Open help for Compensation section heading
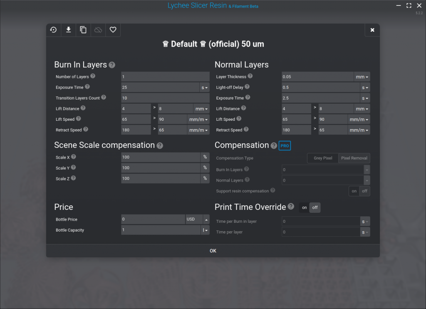Image resolution: width=426 pixels, height=309 pixels. pos(274,146)
